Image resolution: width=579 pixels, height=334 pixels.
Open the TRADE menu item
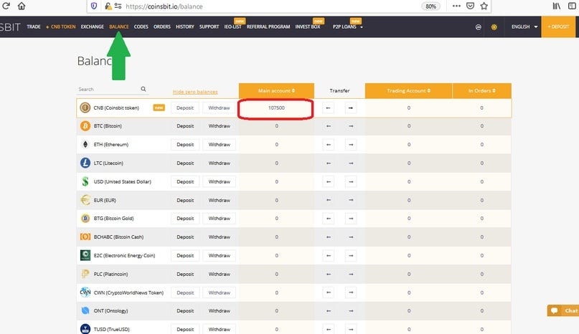tap(34, 27)
